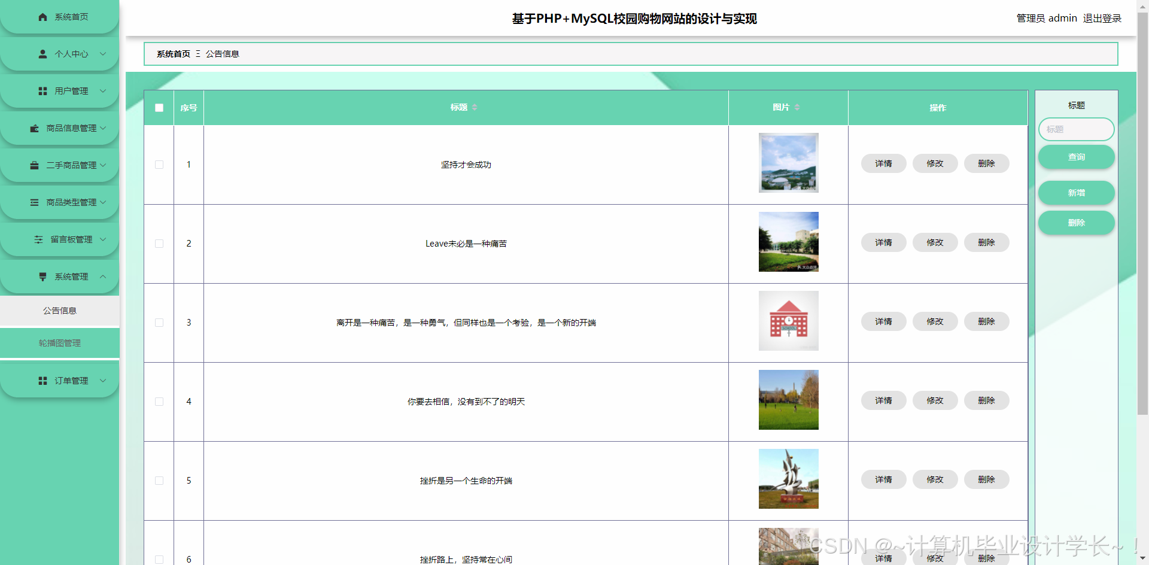Check the checkbox for row 6

click(159, 560)
